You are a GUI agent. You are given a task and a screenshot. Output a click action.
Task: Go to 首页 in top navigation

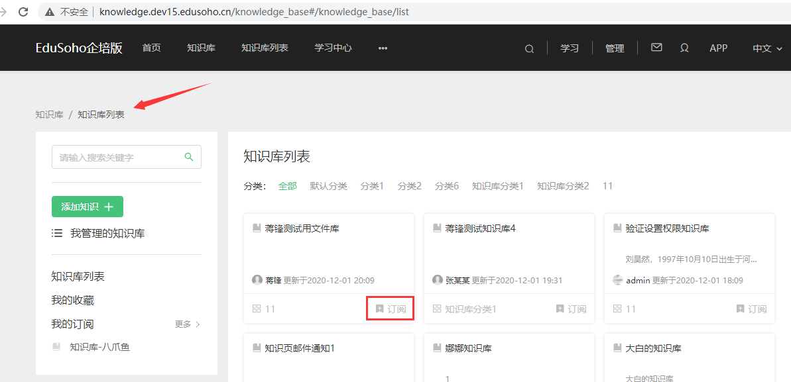click(151, 48)
